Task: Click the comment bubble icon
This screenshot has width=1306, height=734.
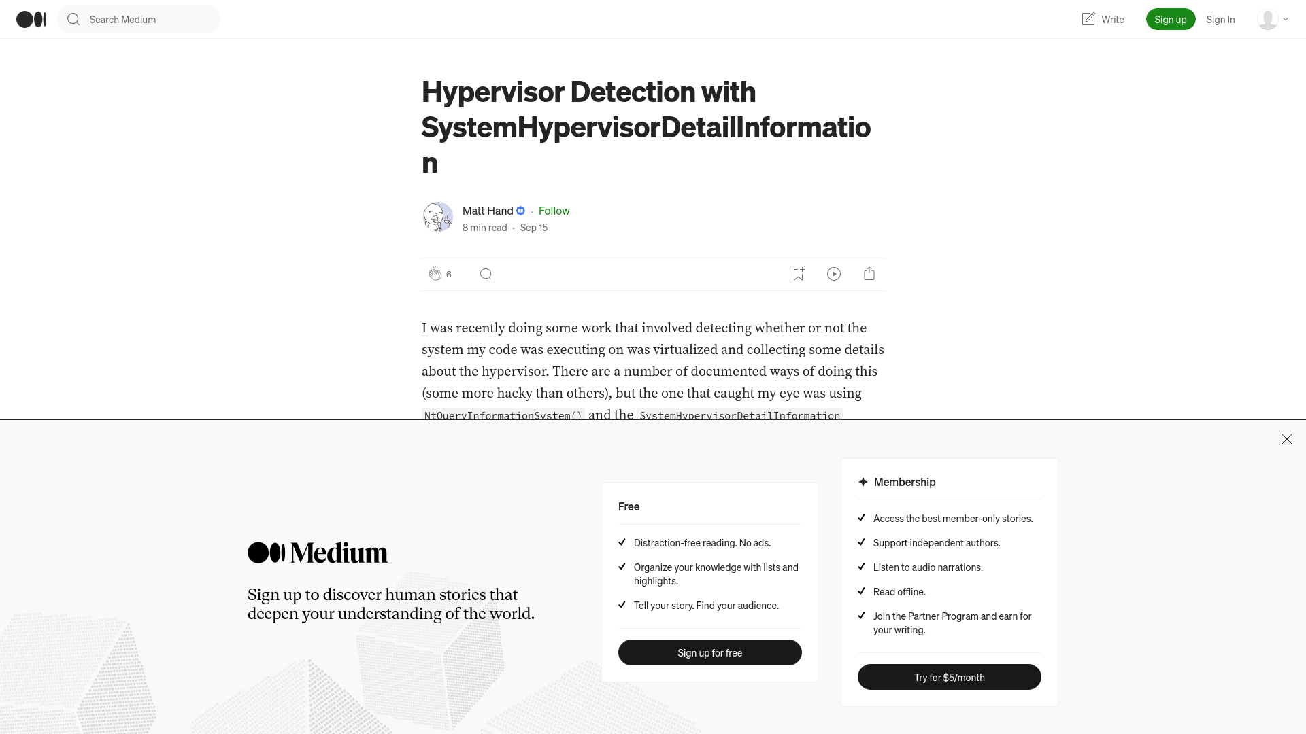Action: [x=485, y=273]
